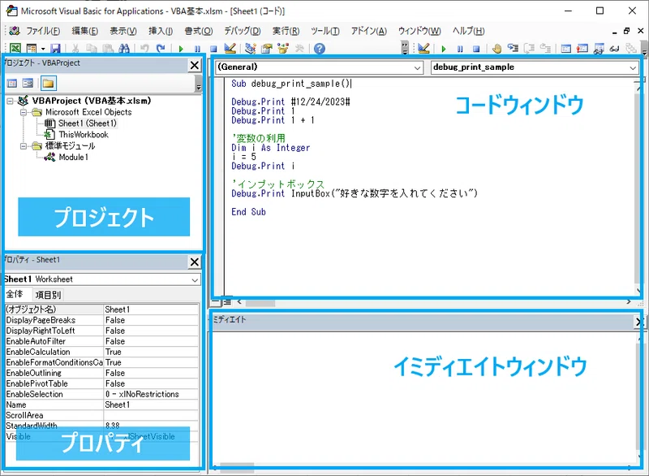Image resolution: width=649 pixels, height=476 pixels.
Task: Open the デバッグ(D) menu
Action: click(x=243, y=31)
